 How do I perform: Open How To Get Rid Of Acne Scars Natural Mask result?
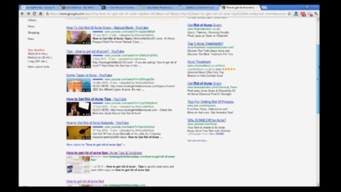[107, 28]
